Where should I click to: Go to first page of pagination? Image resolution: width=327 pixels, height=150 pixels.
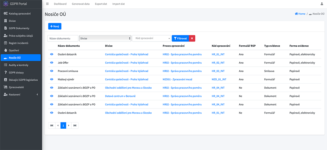tap(52, 125)
